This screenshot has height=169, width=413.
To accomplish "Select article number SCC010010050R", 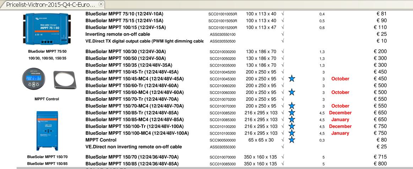I will (x=223, y=14).
